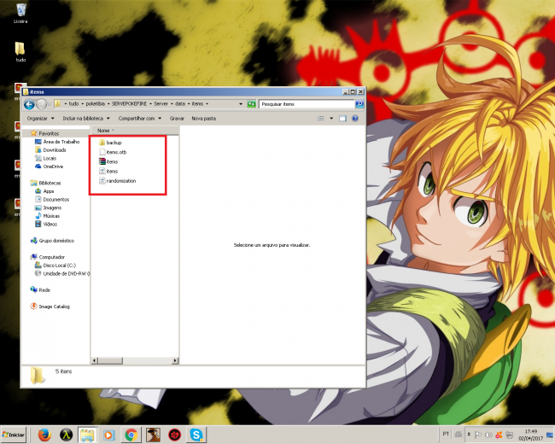
Task: Select Downloads in Favoritos
Action: [54, 150]
